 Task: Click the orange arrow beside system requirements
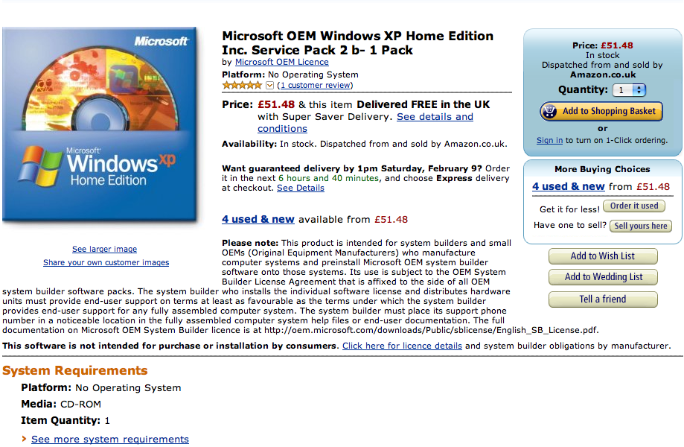pos(24,439)
